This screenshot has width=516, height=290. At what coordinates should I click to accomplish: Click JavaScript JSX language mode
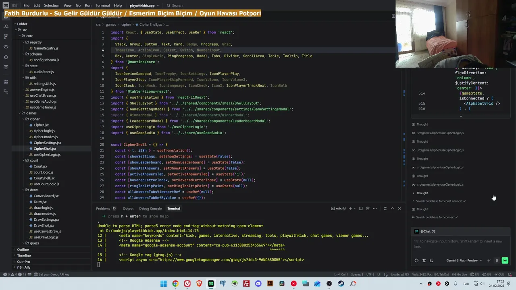tap(400, 274)
